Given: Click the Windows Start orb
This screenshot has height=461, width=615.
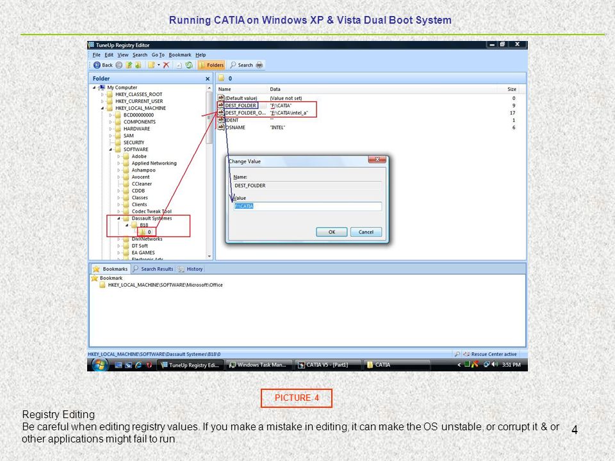Looking at the screenshot, I should click(100, 364).
